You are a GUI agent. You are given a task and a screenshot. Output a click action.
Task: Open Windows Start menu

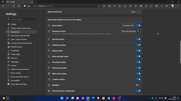coord(62,98)
